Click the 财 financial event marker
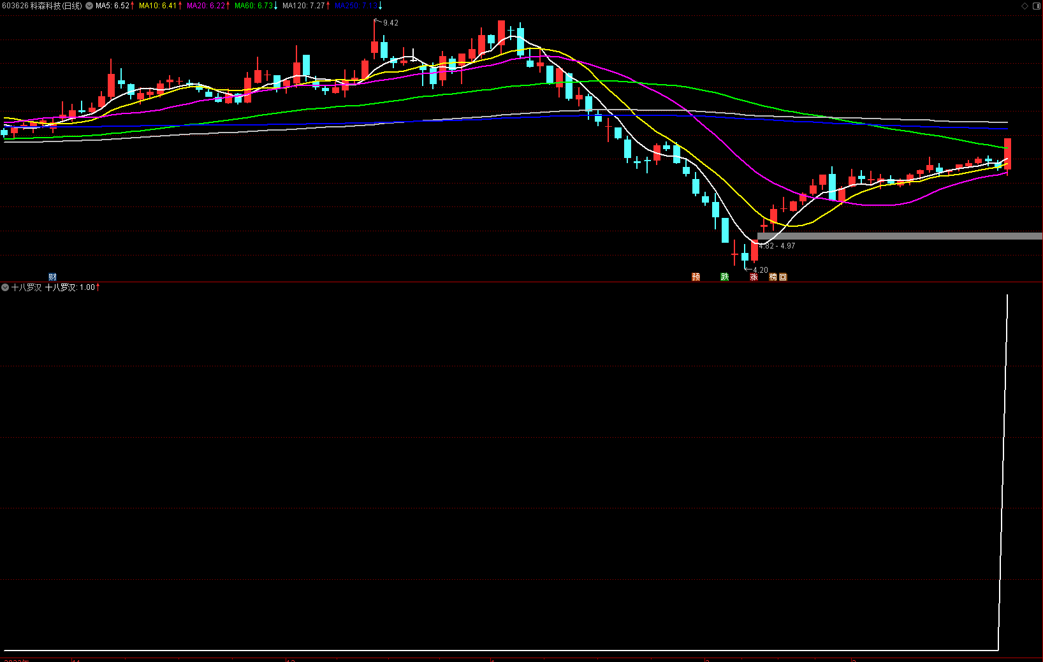Screen dimensions: 1043x662 52,277
